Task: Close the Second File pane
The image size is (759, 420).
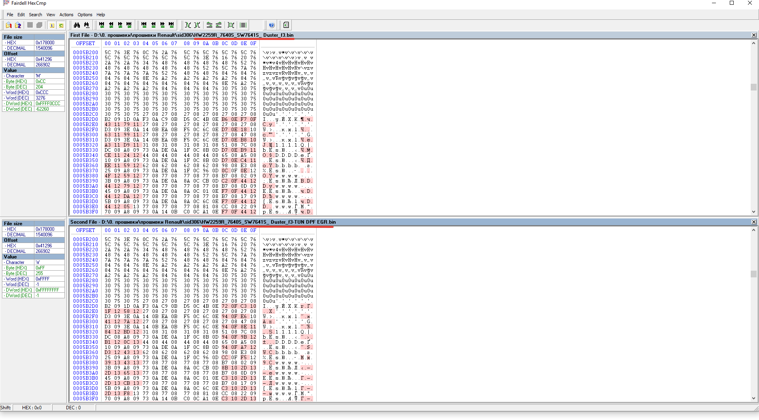Action: pos(753,222)
